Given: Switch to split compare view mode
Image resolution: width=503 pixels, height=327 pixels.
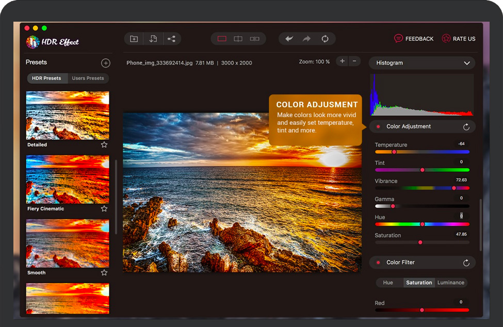Looking at the screenshot, I should tap(238, 39).
